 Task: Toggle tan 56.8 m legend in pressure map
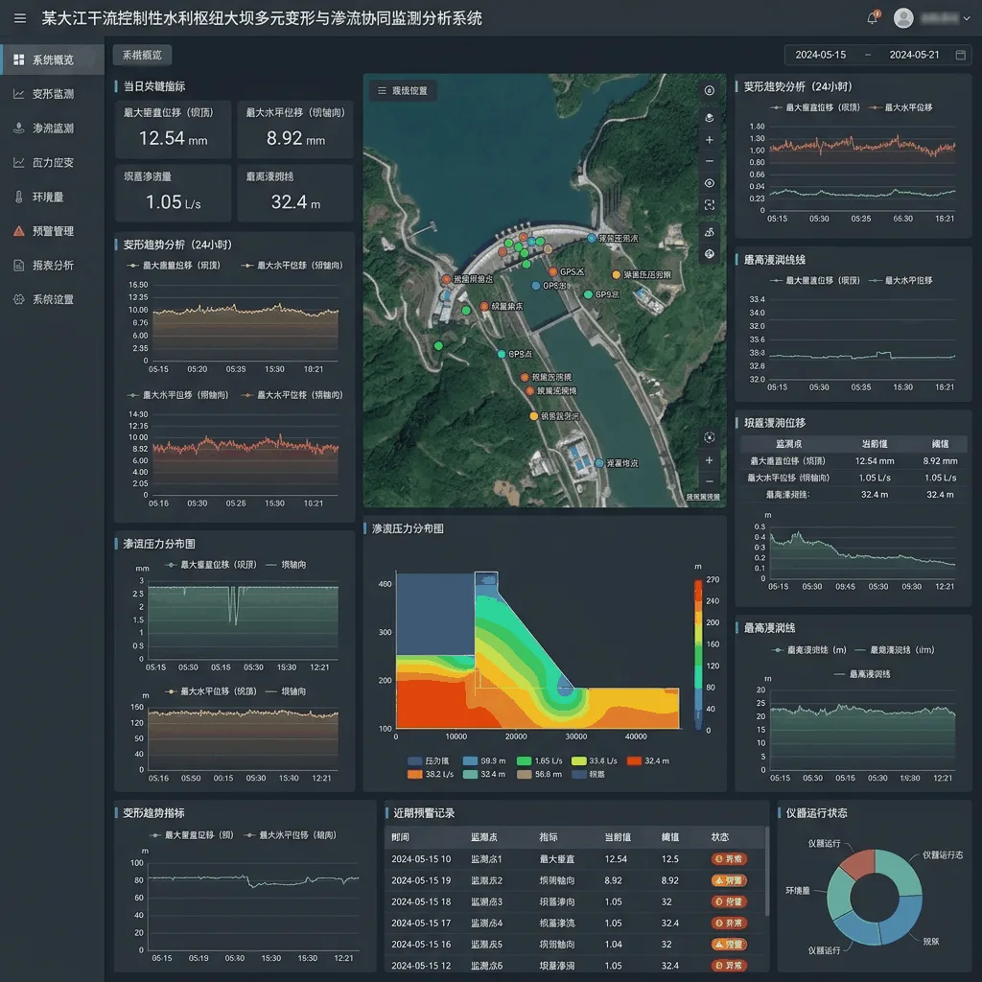[x=539, y=775]
